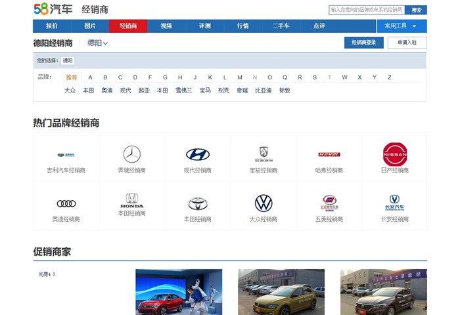The width and height of the screenshot is (460, 315).
Task: Select the Volkswagen VW logo
Action: point(264,203)
